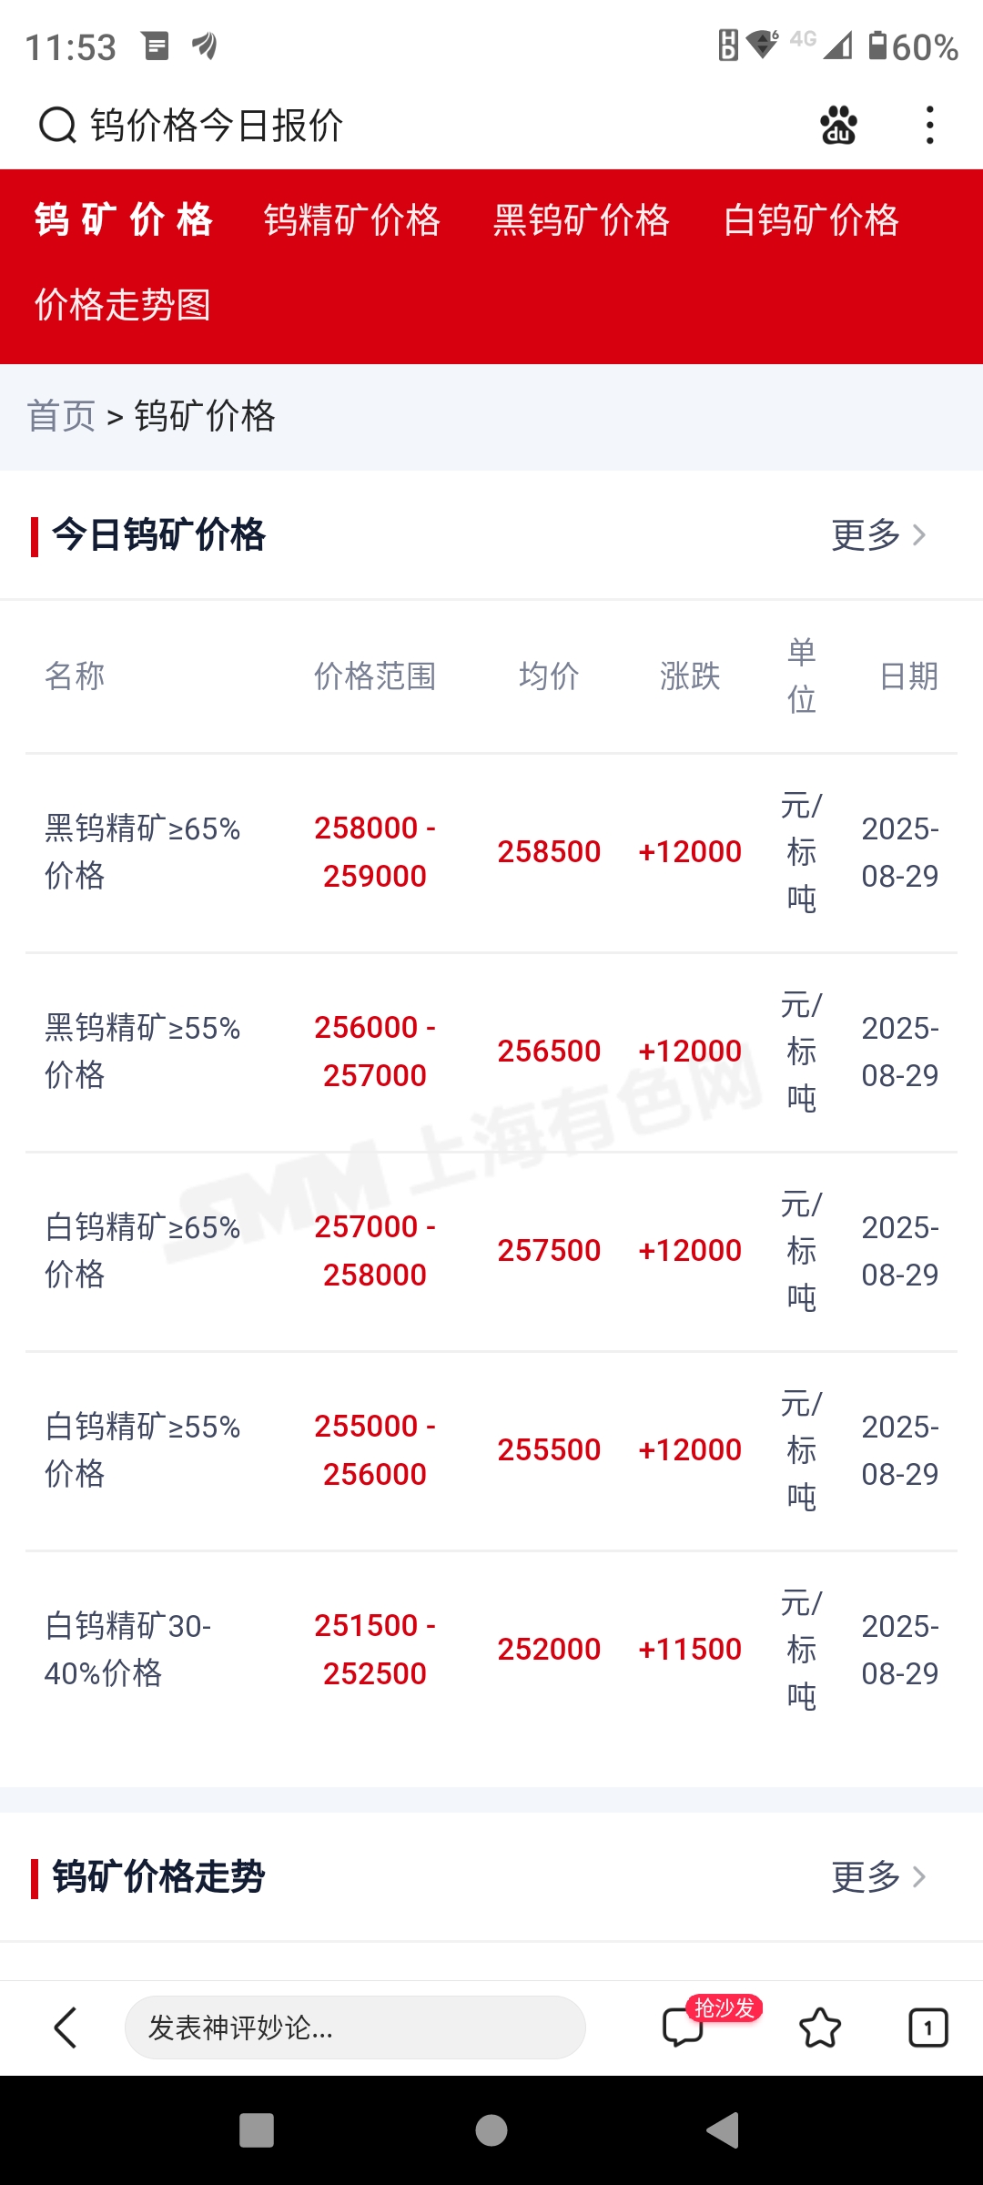Open the tab switcher showing 1
This screenshot has width=983, height=2185.
928,2027
